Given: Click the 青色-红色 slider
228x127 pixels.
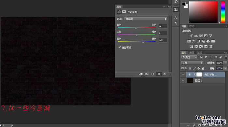Looking at the screenshot, I should pos(136,27).
